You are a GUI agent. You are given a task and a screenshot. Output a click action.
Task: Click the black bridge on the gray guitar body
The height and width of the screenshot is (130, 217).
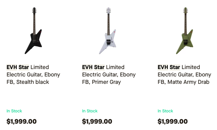pos(108,42)
